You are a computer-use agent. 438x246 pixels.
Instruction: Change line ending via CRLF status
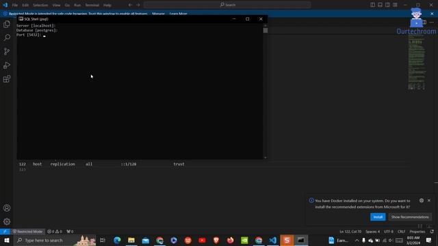point(401,232)
